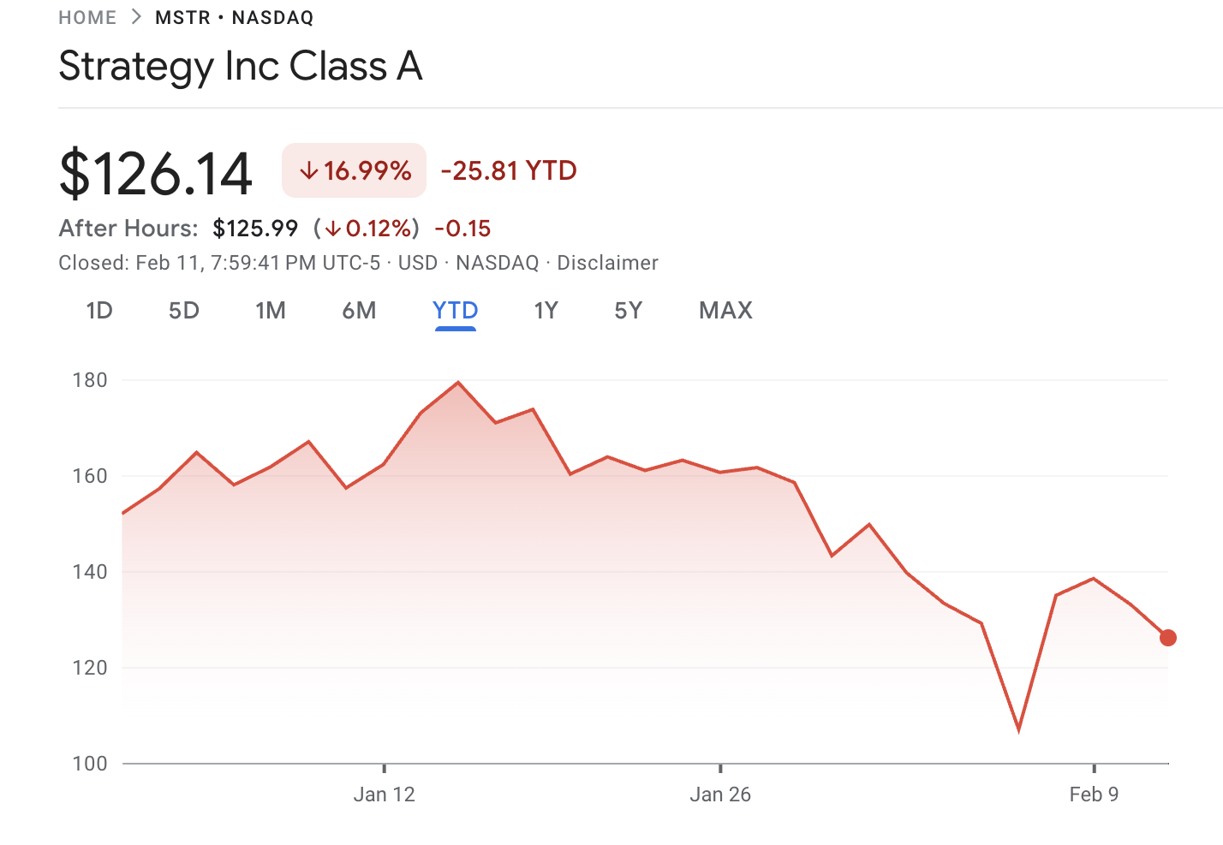
Task: Switch to the 5D view
Action: 183,311
